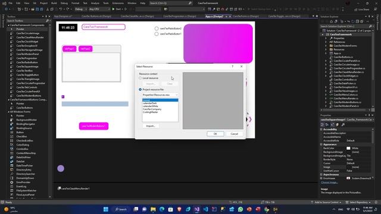Click the Undo icon in toolbar
The height and width of the screenshot is (214, 381).
pyautogui.click(x=61, y=10)
